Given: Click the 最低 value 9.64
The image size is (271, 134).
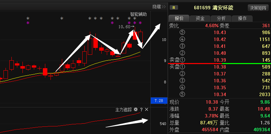Looking at the screenshot, I should (265, 116).
